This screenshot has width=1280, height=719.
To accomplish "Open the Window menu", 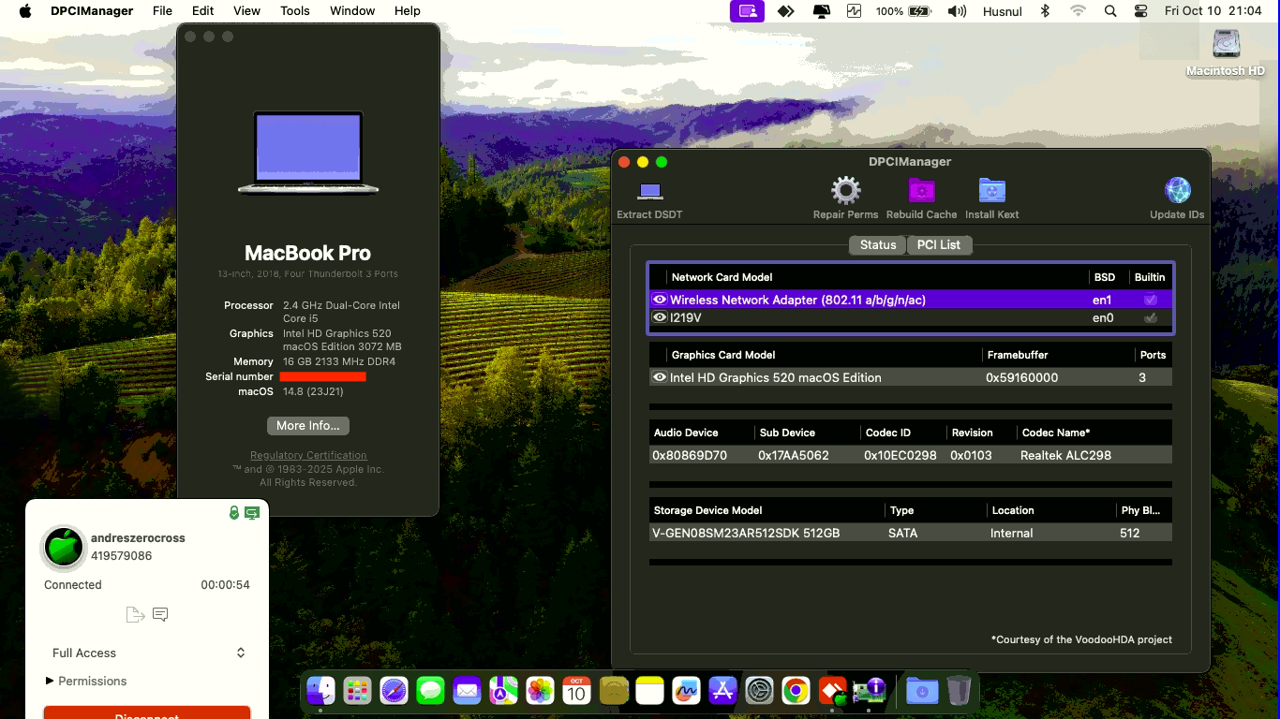I will click(x=352, y=11).
